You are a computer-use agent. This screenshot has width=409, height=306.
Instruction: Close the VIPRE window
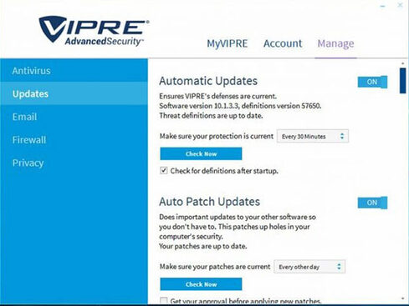coord(400,5)
